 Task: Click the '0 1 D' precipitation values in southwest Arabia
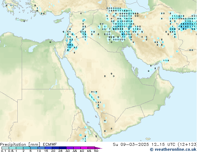click(94, 92)
